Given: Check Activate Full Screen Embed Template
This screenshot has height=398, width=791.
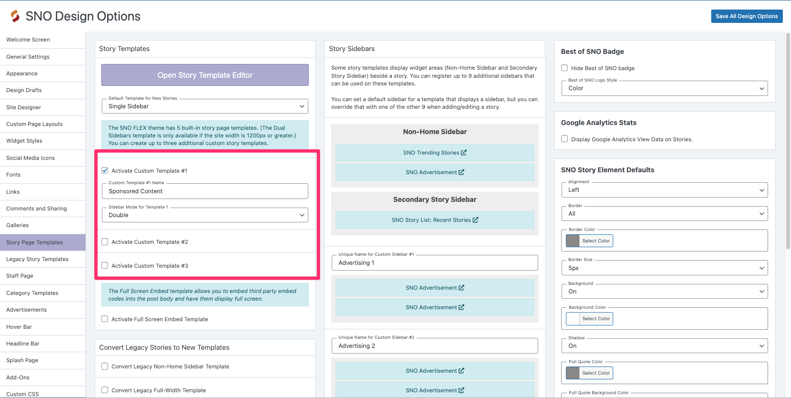Looking at the screenshot, I should 105,319.
